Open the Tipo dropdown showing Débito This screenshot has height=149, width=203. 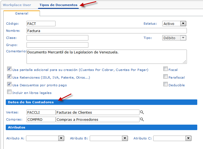tap(174, 38)
